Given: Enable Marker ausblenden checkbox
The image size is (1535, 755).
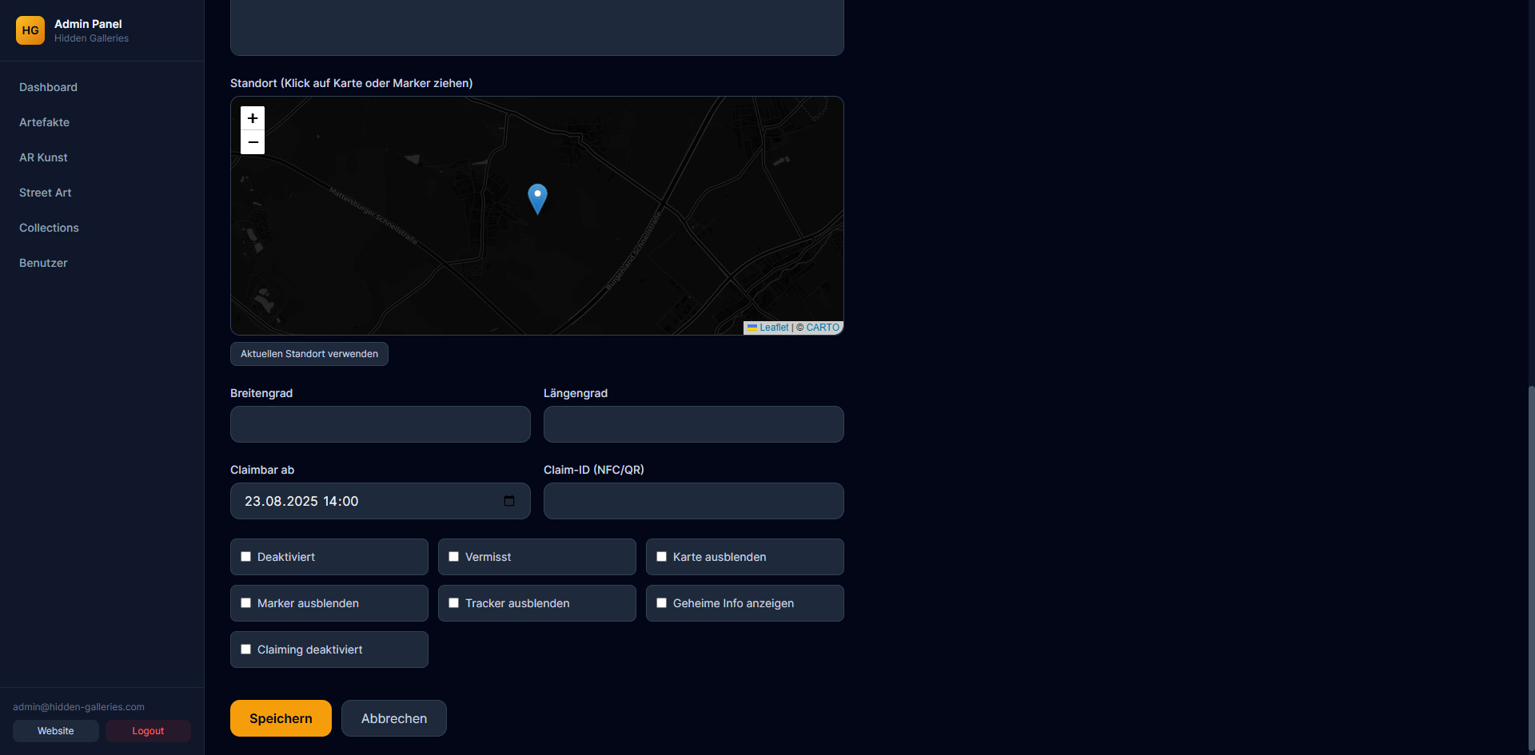Looking at the screenshot, I should click(x=246, y=603).
